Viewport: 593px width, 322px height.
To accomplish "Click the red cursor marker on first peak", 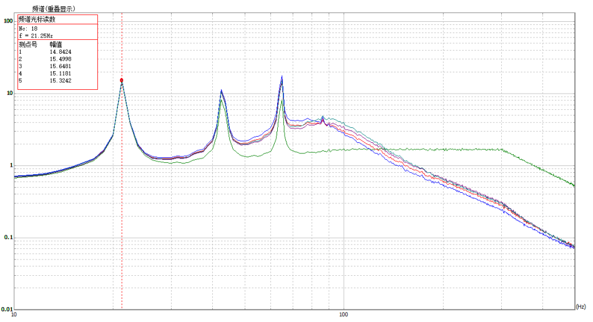I will 122,80.
